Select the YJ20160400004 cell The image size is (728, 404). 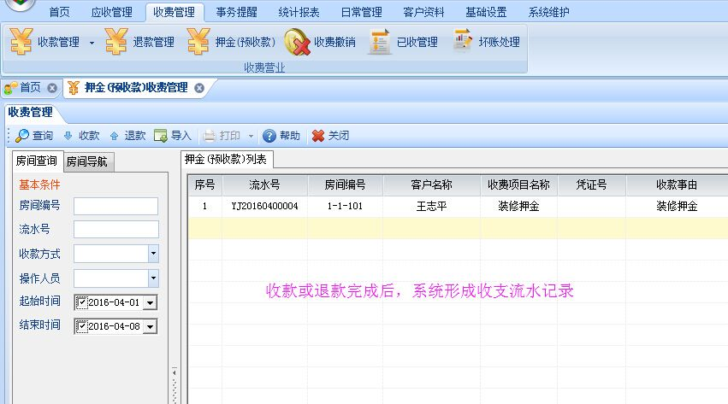pyautogui.click(x=264, y=206)
